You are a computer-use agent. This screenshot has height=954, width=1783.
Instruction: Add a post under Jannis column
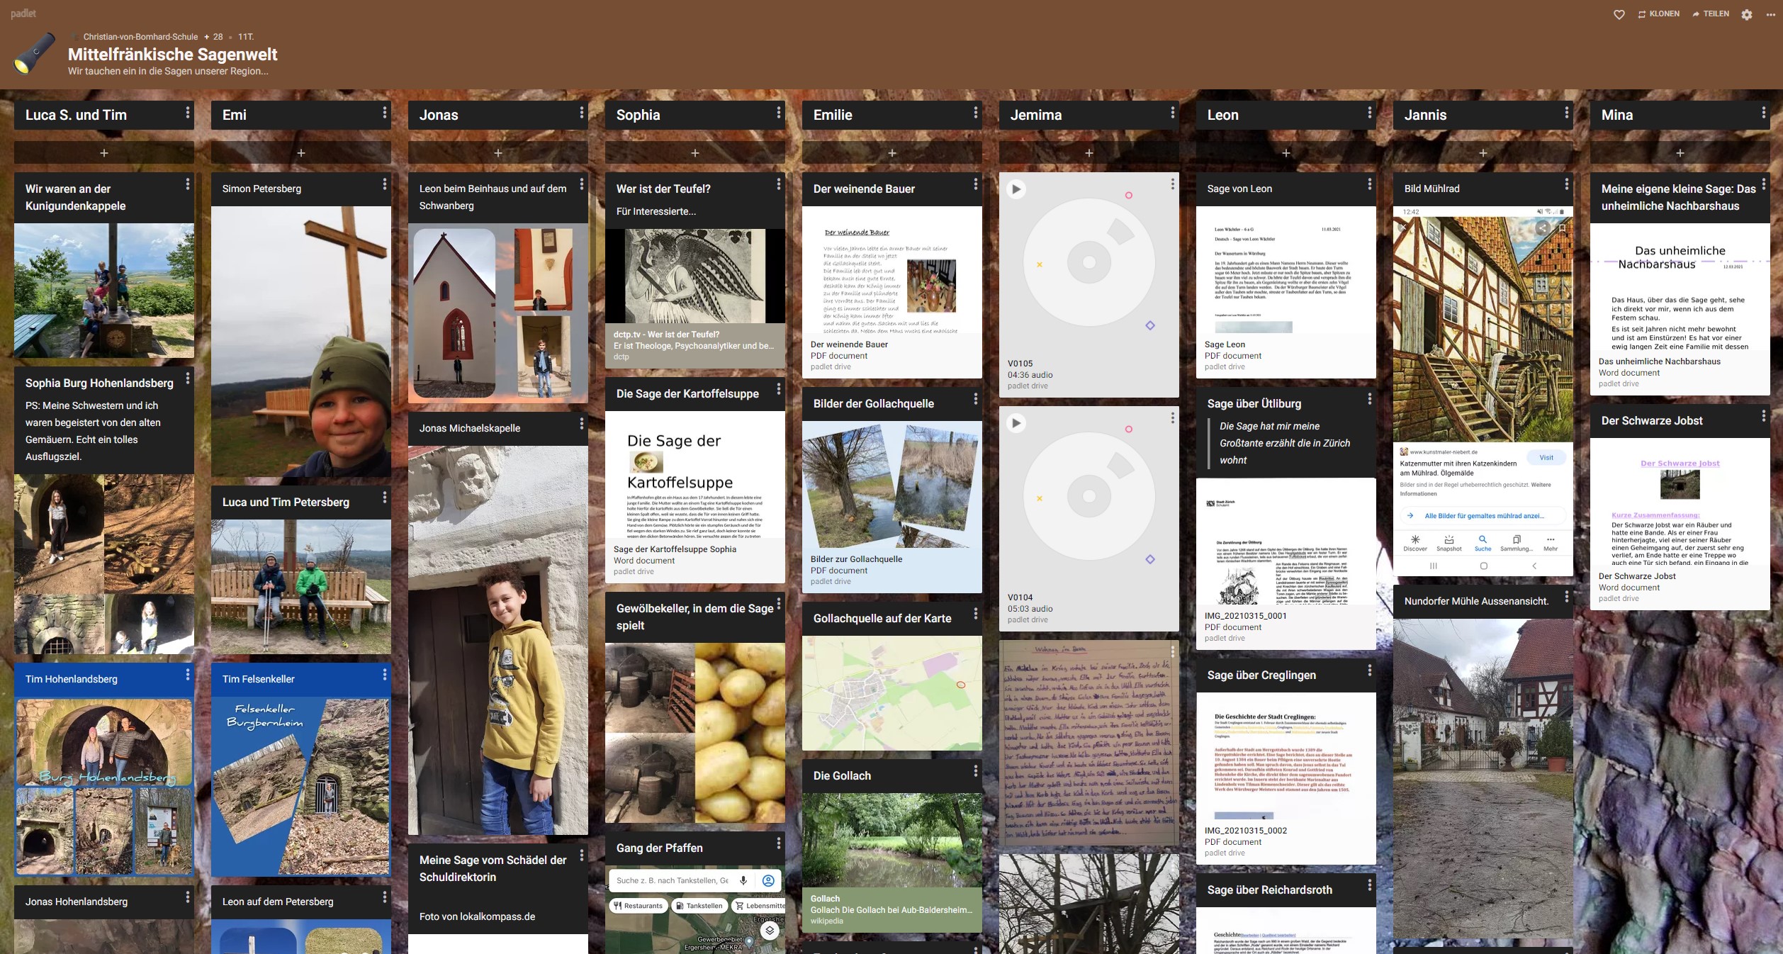[1483, 152]
